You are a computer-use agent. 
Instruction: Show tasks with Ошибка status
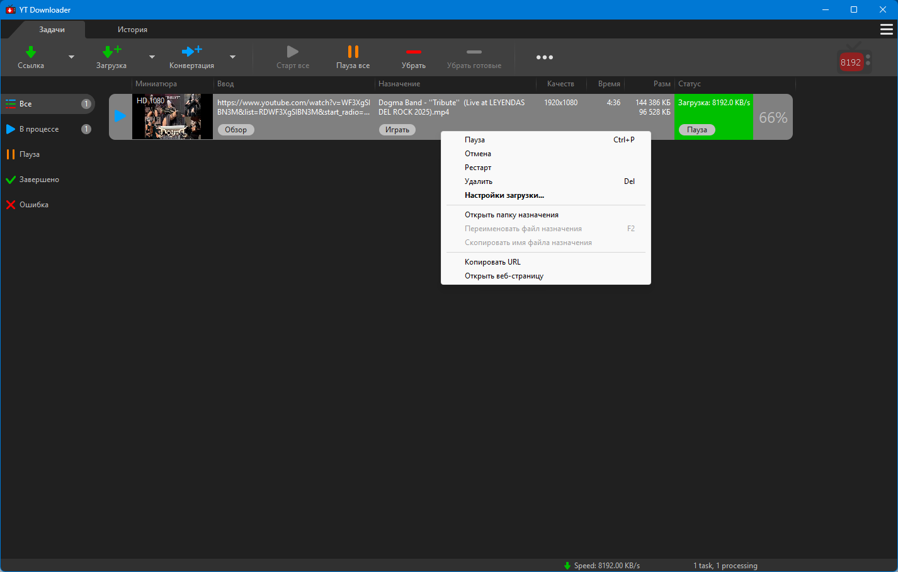pyautogui.click(x=34, y=205)
